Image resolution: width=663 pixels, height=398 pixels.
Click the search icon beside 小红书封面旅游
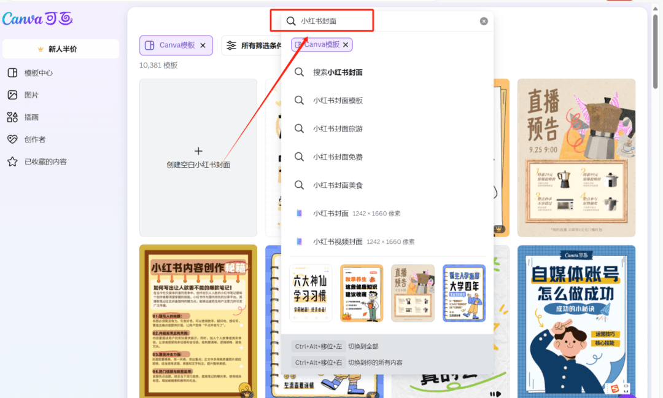(299, 128)
